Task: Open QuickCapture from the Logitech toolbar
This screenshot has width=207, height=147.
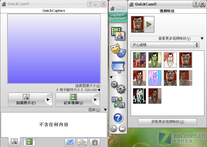Action: [118, 33]
